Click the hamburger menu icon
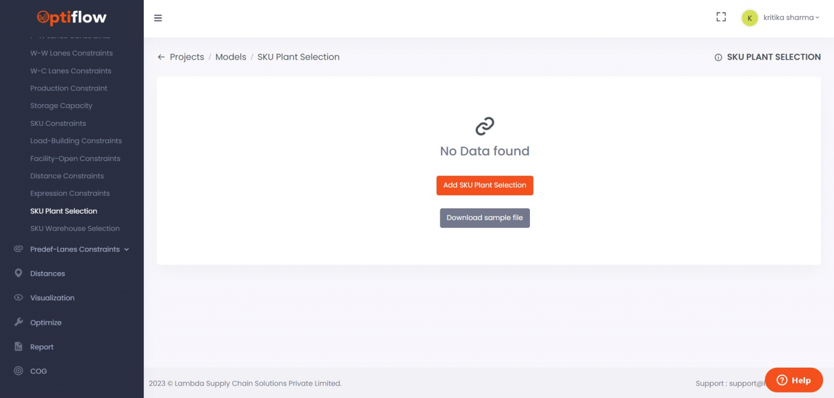The width and height of the screenshot is (834, 398). coord(158,18)
